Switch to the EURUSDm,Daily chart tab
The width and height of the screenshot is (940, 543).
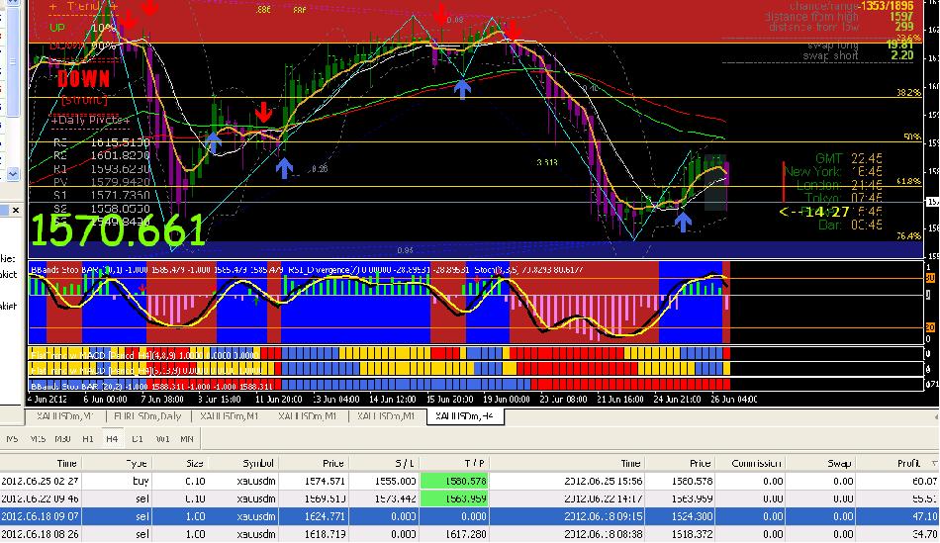[x=143, y=416]
